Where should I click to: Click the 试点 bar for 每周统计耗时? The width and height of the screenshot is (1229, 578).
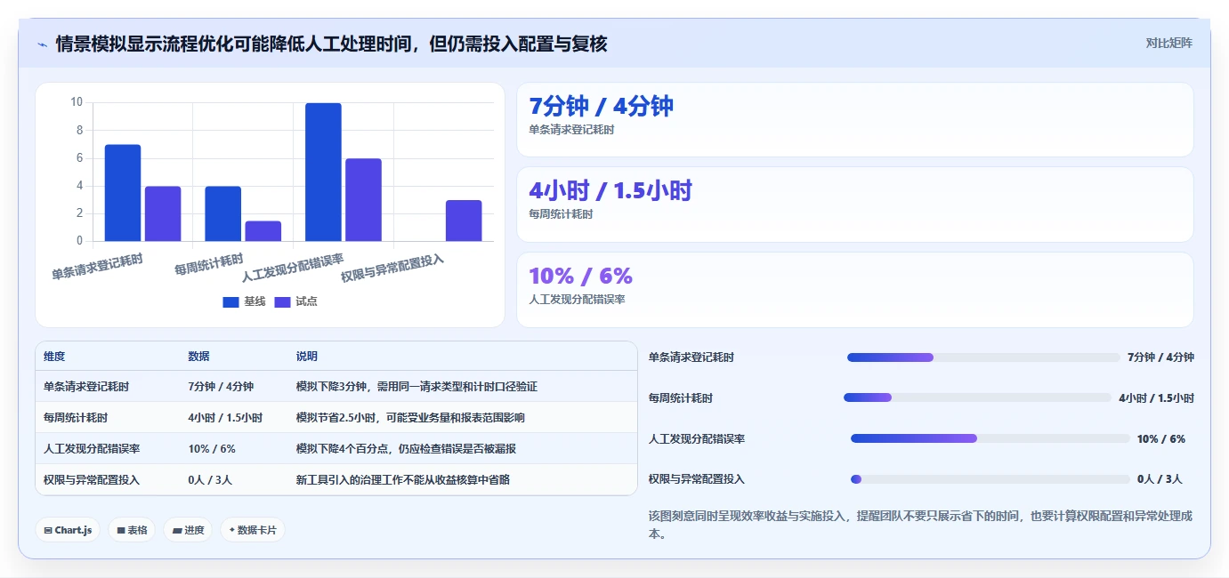coord(263,231)
